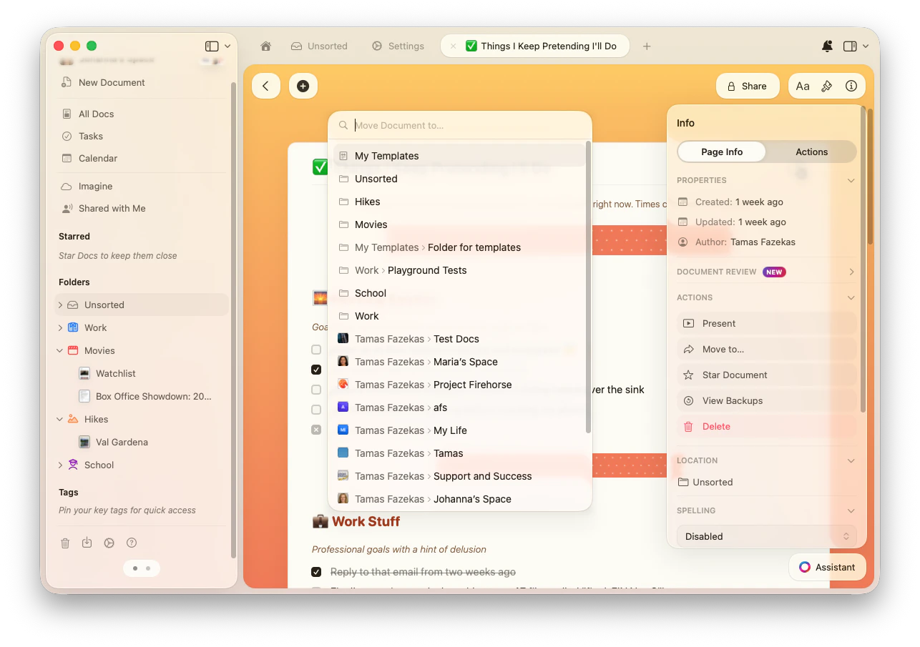This screenshot has width=920, height=647.
Task: Click the info circle icon
Action: pyautogui.click(x=851, y=86)
